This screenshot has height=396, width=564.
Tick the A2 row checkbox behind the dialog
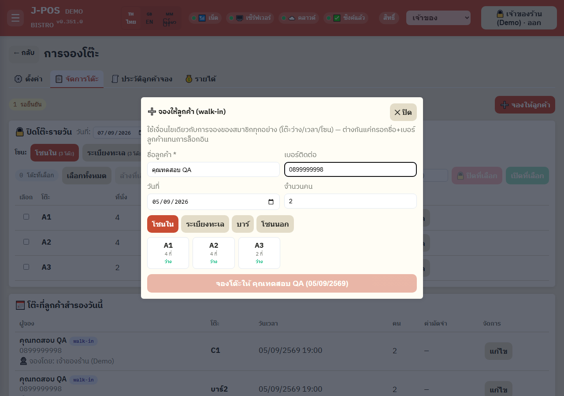coord(26,242)
